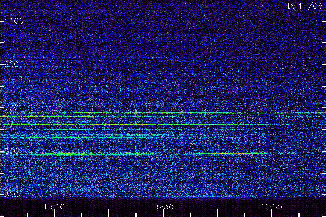
Task: Click the 900 frequency axis label
Action: [x=12, y=64]
